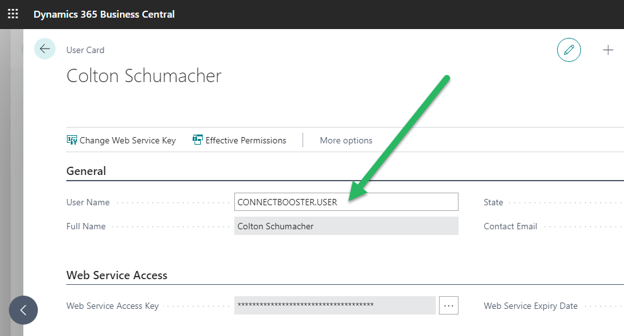Collapse the Web Service Access section header
The width and height of the screenshot is (624, 336).
(117, 275)
